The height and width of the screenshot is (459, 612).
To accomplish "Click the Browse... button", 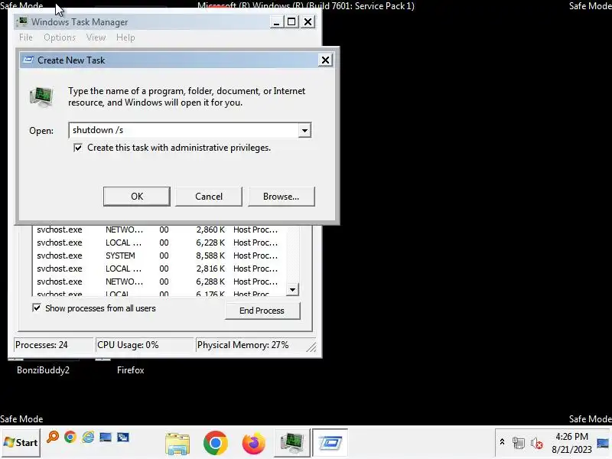I will pos(281,197).
